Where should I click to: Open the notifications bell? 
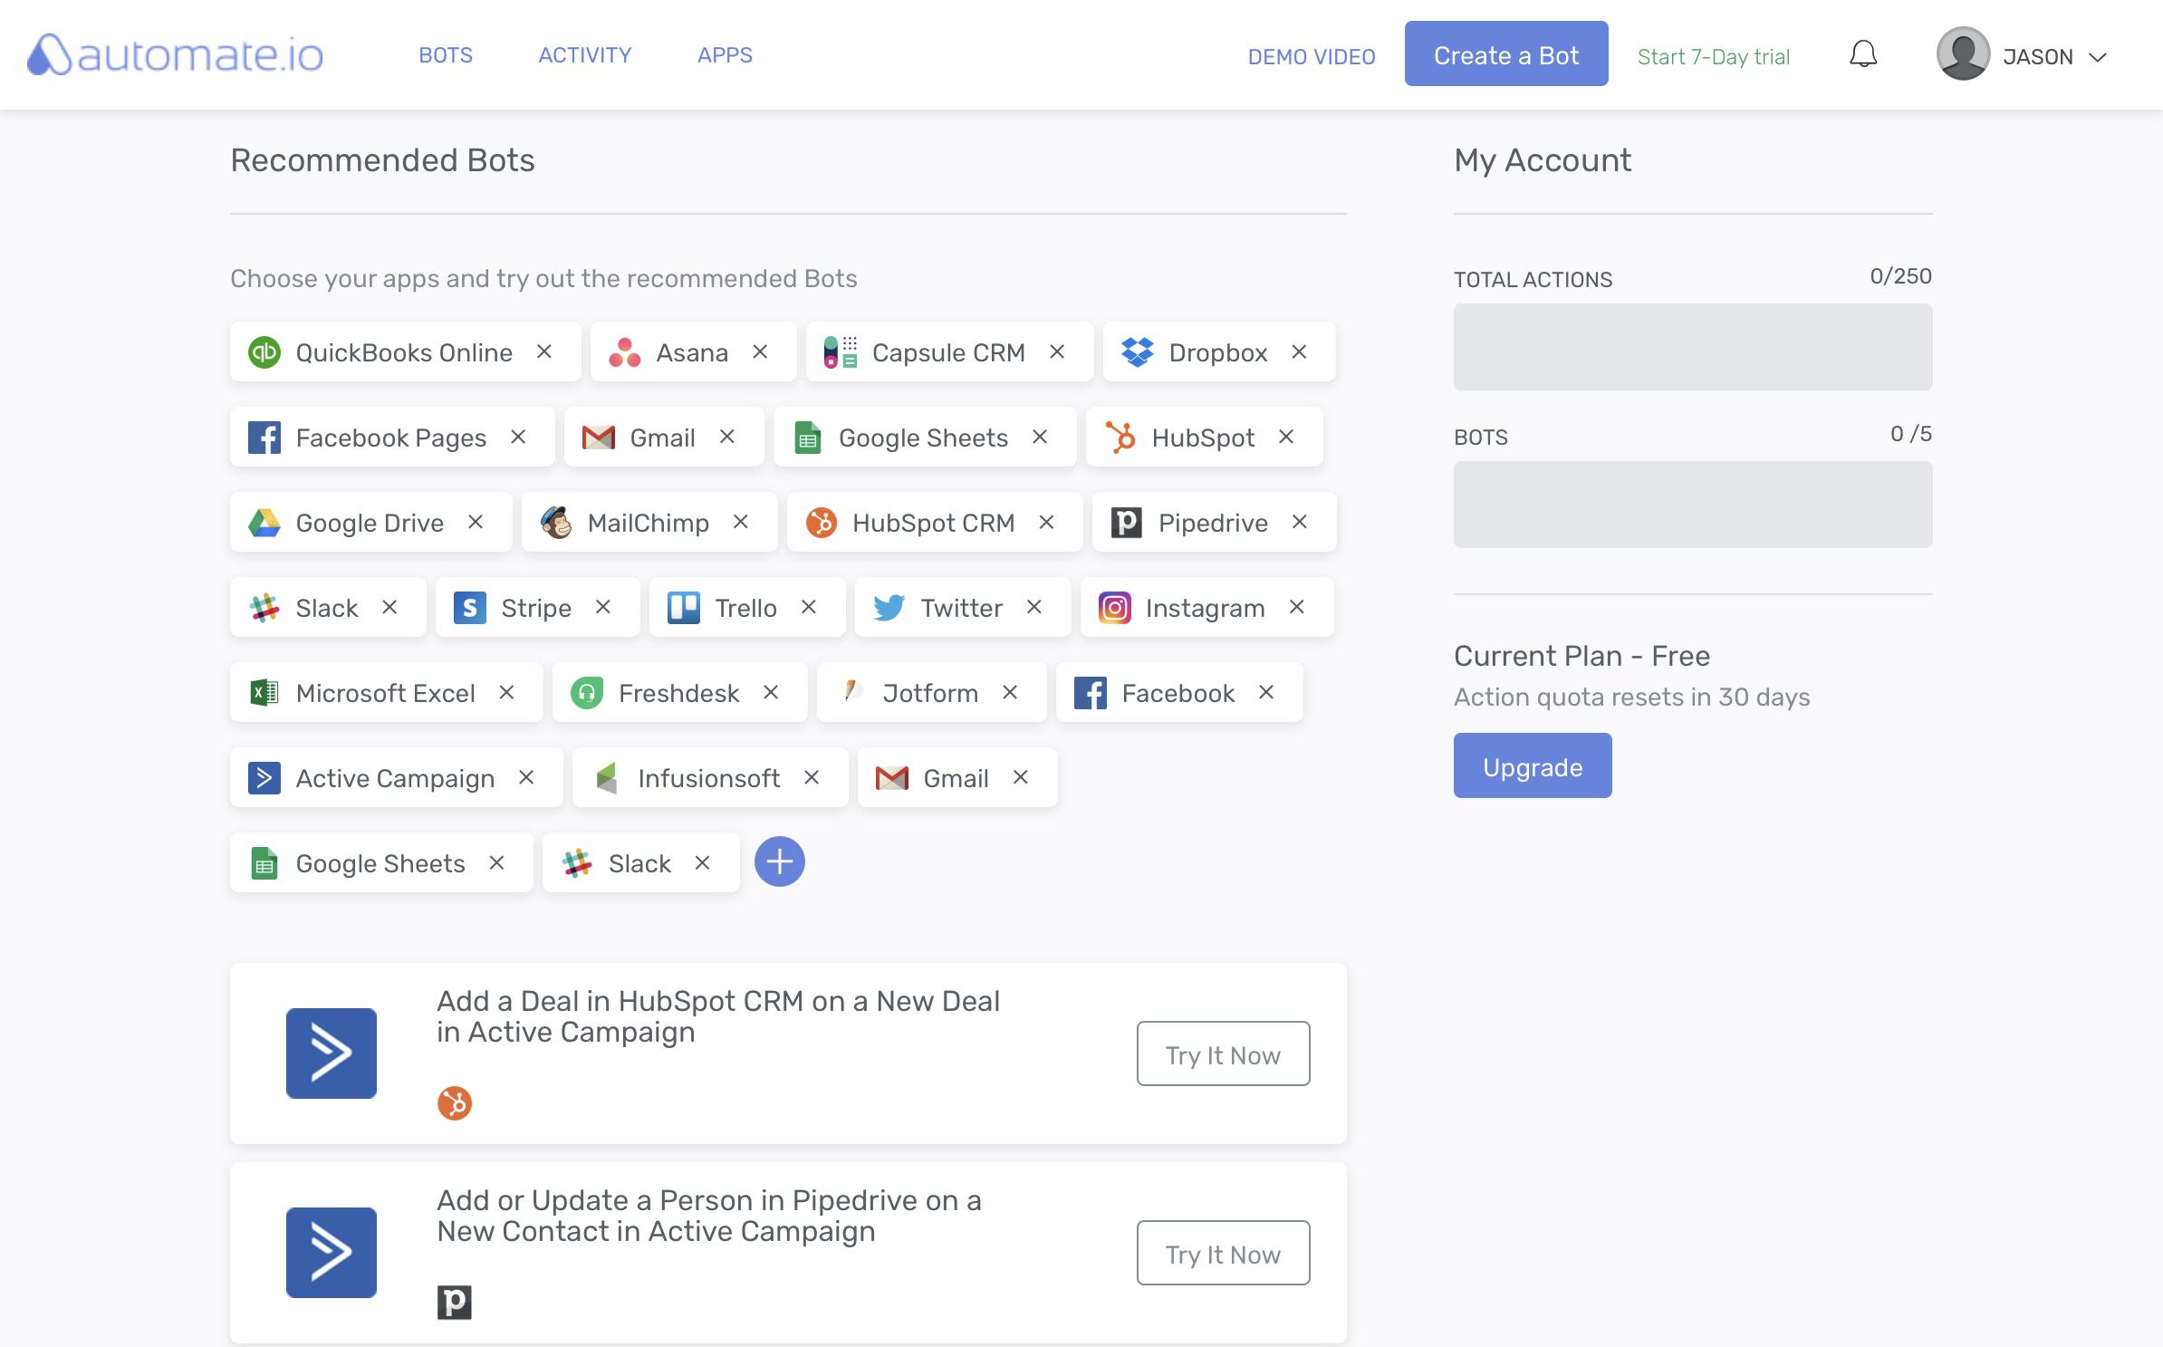(x=1863, y=54)
